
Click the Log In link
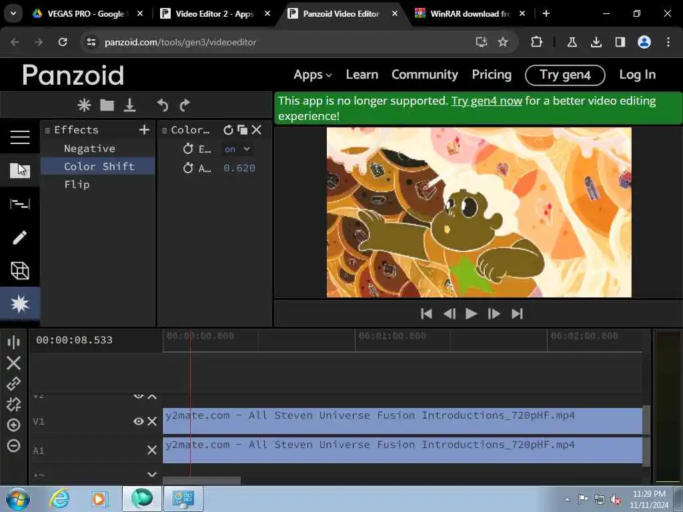[637, 75]
